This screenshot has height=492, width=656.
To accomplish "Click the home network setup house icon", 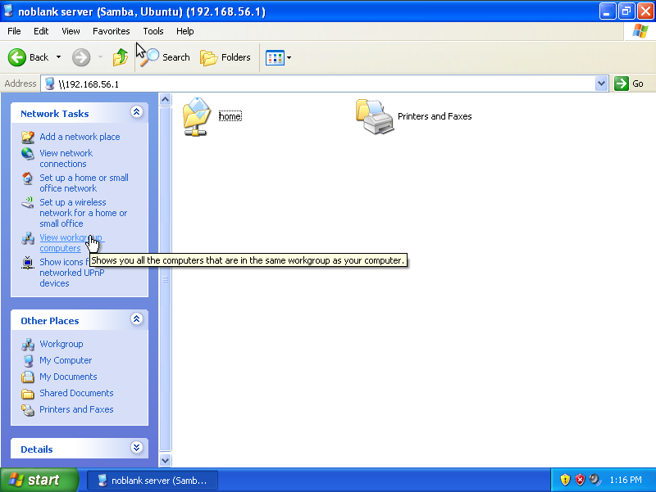I will 28,178.
